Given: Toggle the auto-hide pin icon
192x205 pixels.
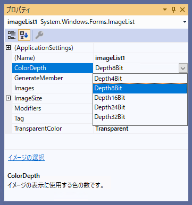Looking at the screenshot, I should point(173,10).
